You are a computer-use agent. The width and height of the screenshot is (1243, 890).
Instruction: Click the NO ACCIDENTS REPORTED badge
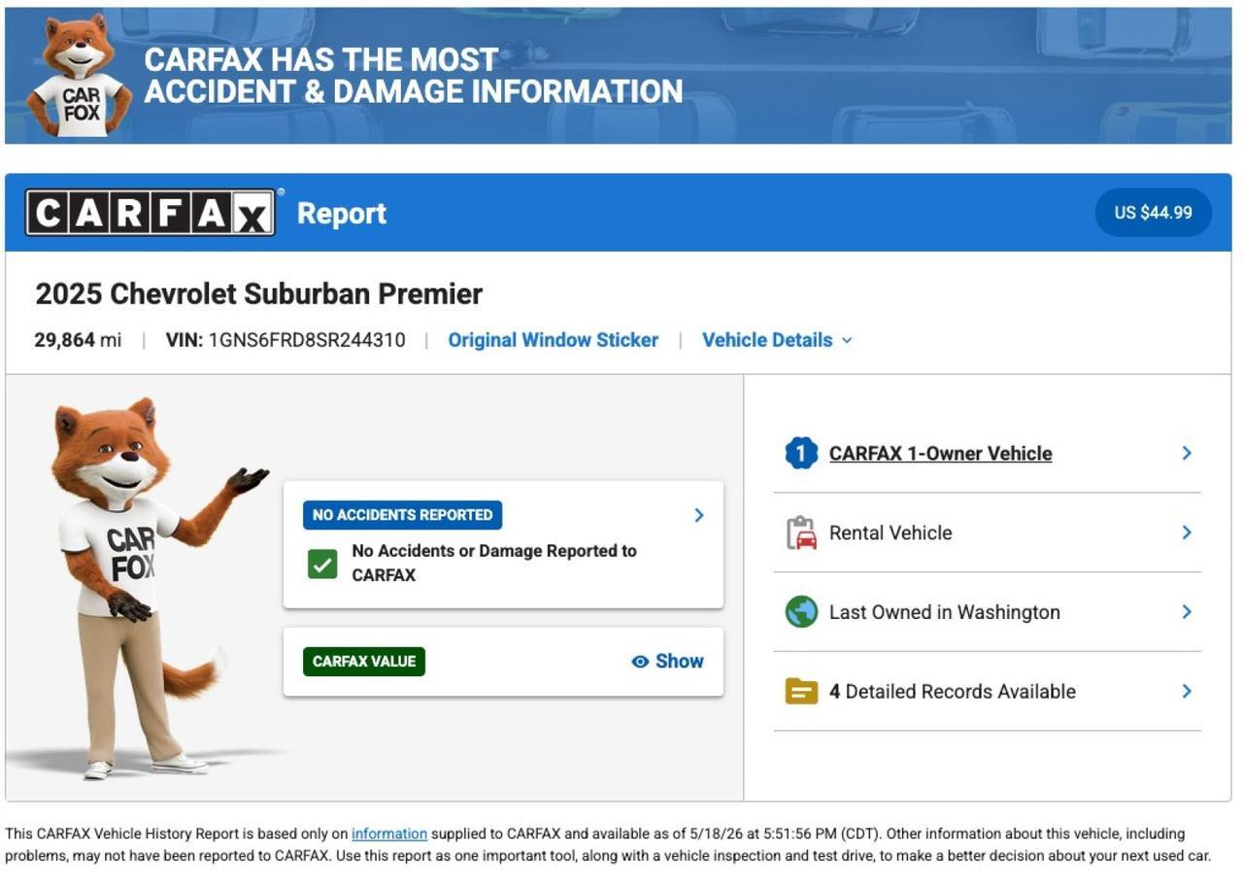coord(402,515)
